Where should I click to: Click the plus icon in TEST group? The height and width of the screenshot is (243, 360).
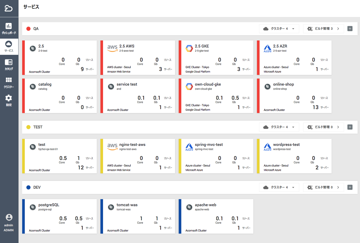[x=350, y=127]
